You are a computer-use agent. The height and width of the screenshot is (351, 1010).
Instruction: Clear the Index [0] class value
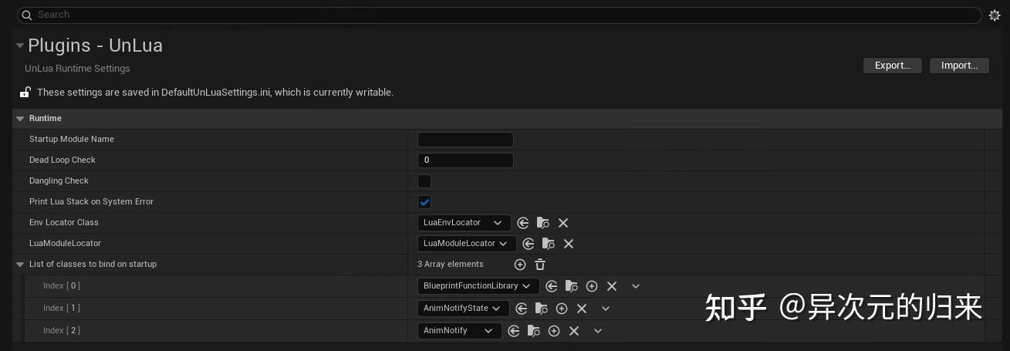pyautogui.click(x=612, y=286)
